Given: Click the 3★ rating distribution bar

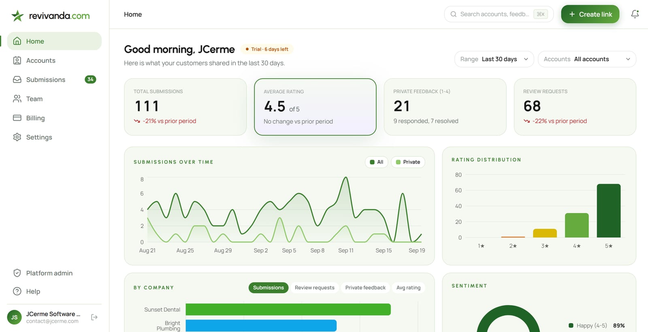Looking at the screenshot, I should coord(545,233).
